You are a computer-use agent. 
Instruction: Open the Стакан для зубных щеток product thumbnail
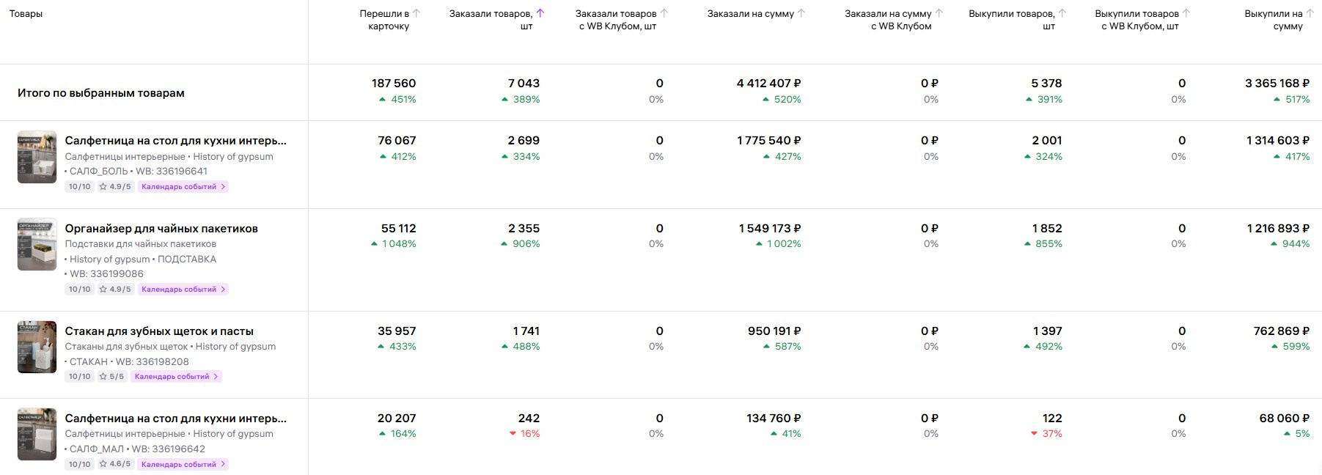click(x=37, y=347)
